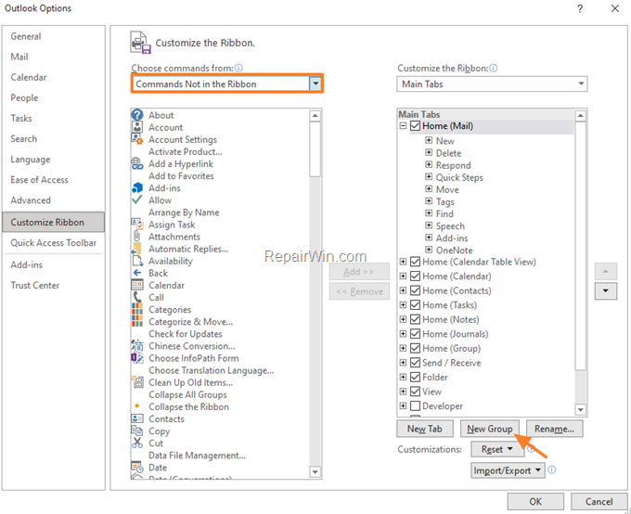Open the Import/Export dropdown
The image size is (631, 514).
click(508, 470)
